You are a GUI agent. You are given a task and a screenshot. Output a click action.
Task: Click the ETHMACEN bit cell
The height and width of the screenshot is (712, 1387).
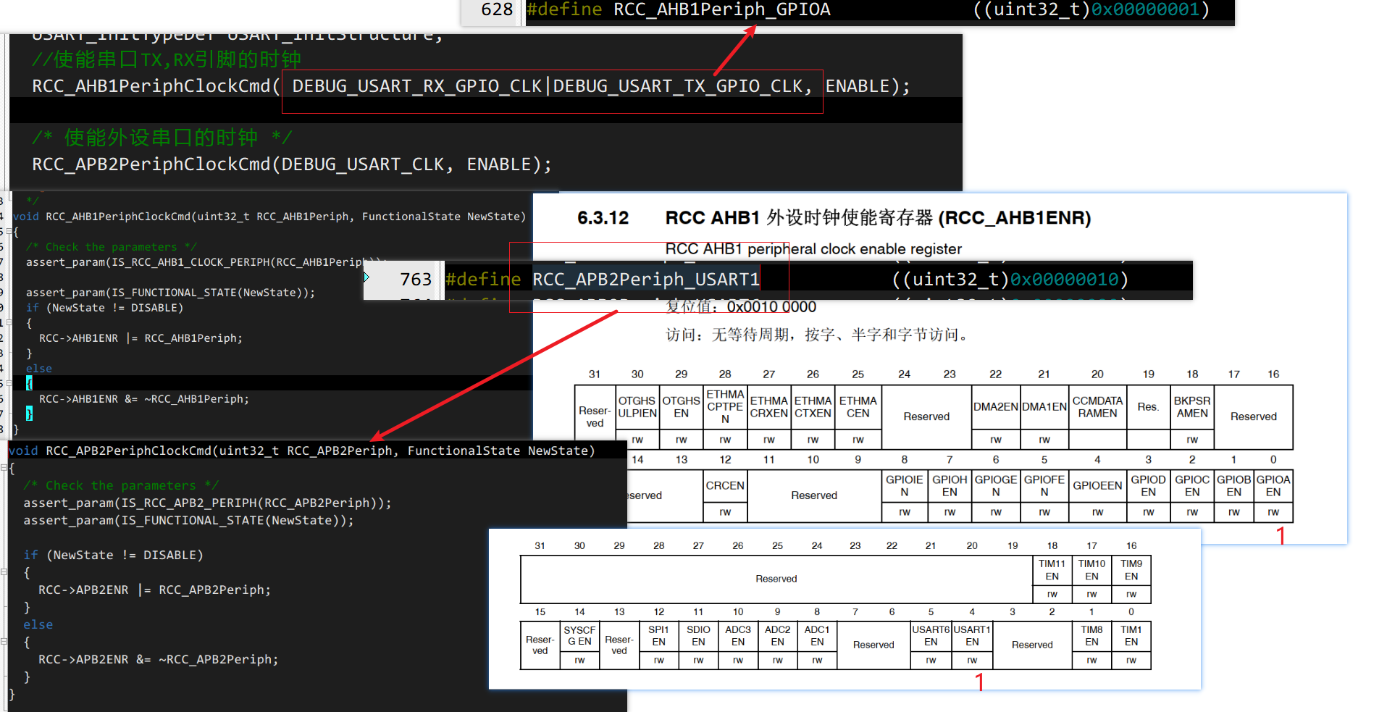click(858, 407)
